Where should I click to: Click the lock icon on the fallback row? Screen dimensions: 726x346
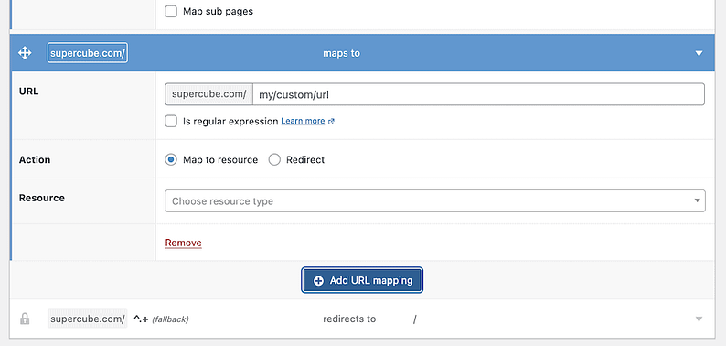[x=25, y=319]
